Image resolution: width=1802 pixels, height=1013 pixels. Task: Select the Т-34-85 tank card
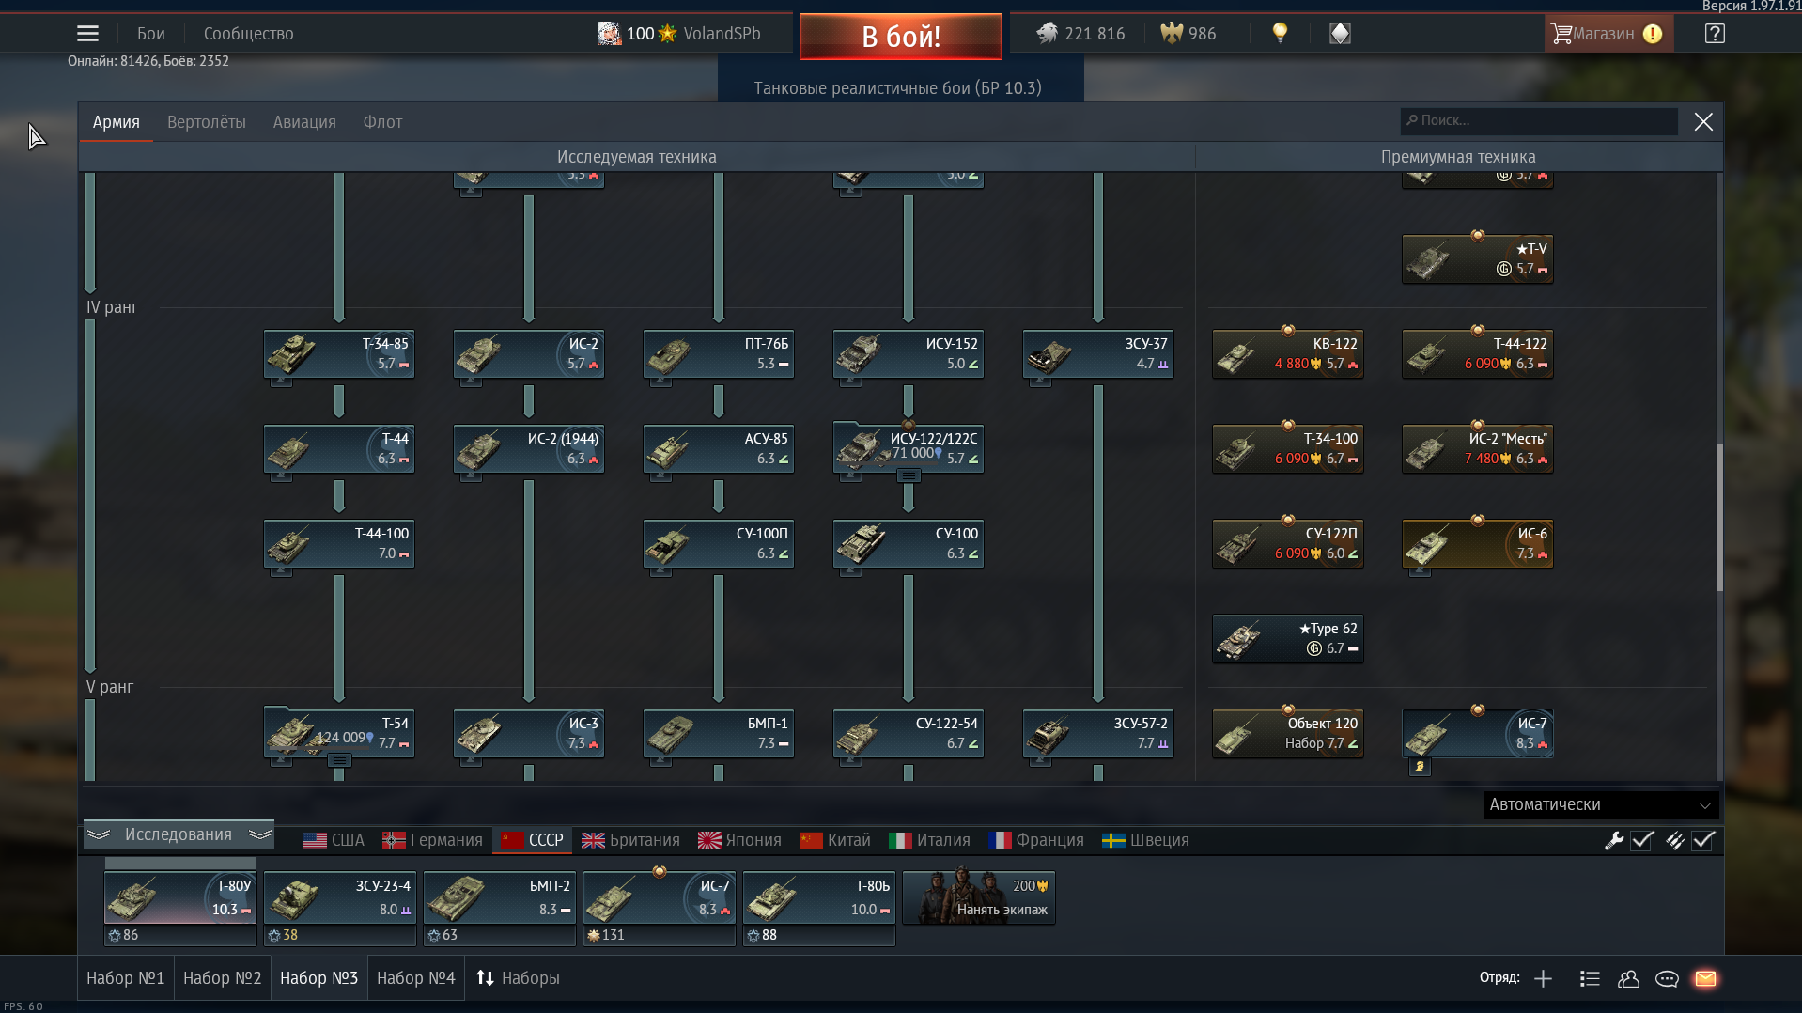pos(339,354)
